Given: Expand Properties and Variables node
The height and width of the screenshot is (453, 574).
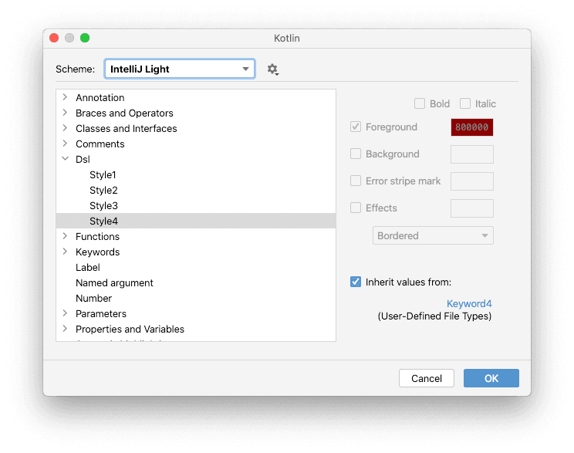Looking at the screenshot, I should 66,329.
